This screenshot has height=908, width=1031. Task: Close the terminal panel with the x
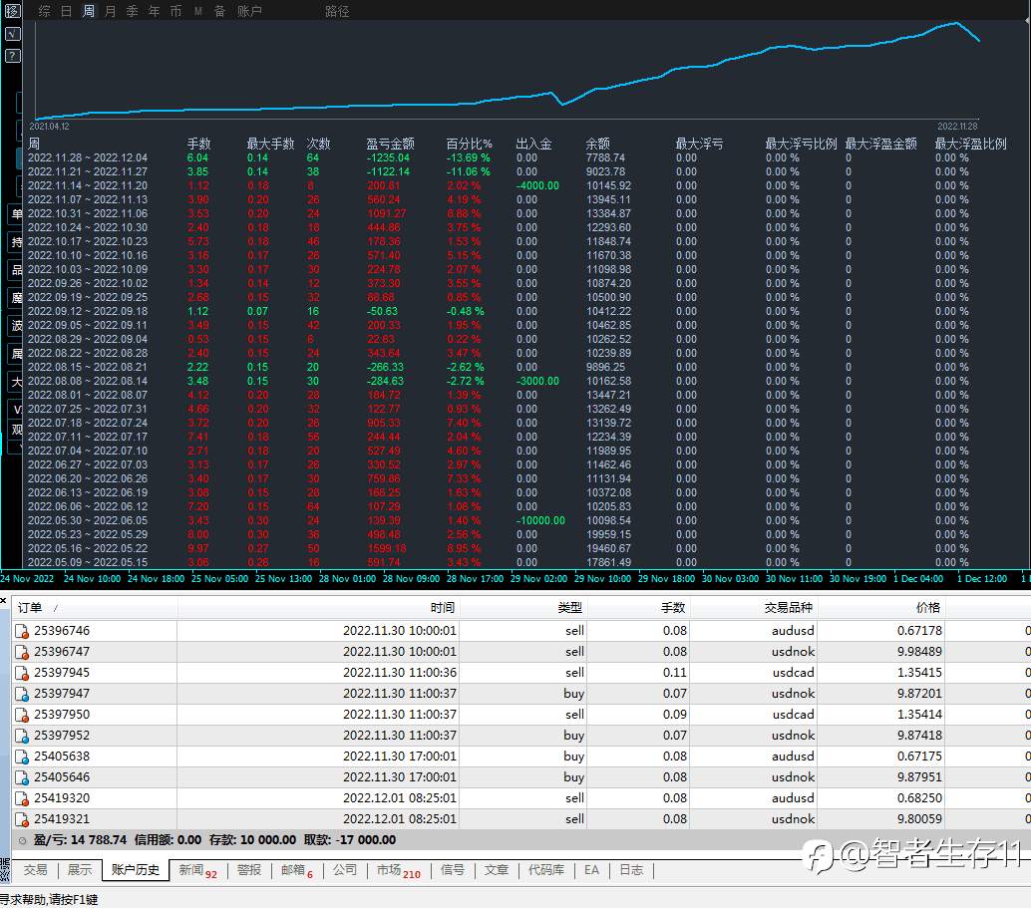(x=4, y=601)
